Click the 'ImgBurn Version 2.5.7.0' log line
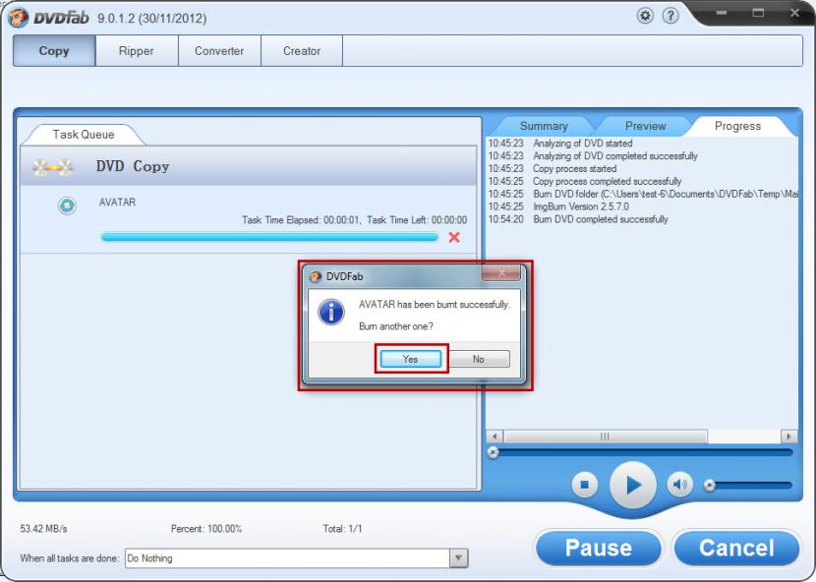 (581, 206)
